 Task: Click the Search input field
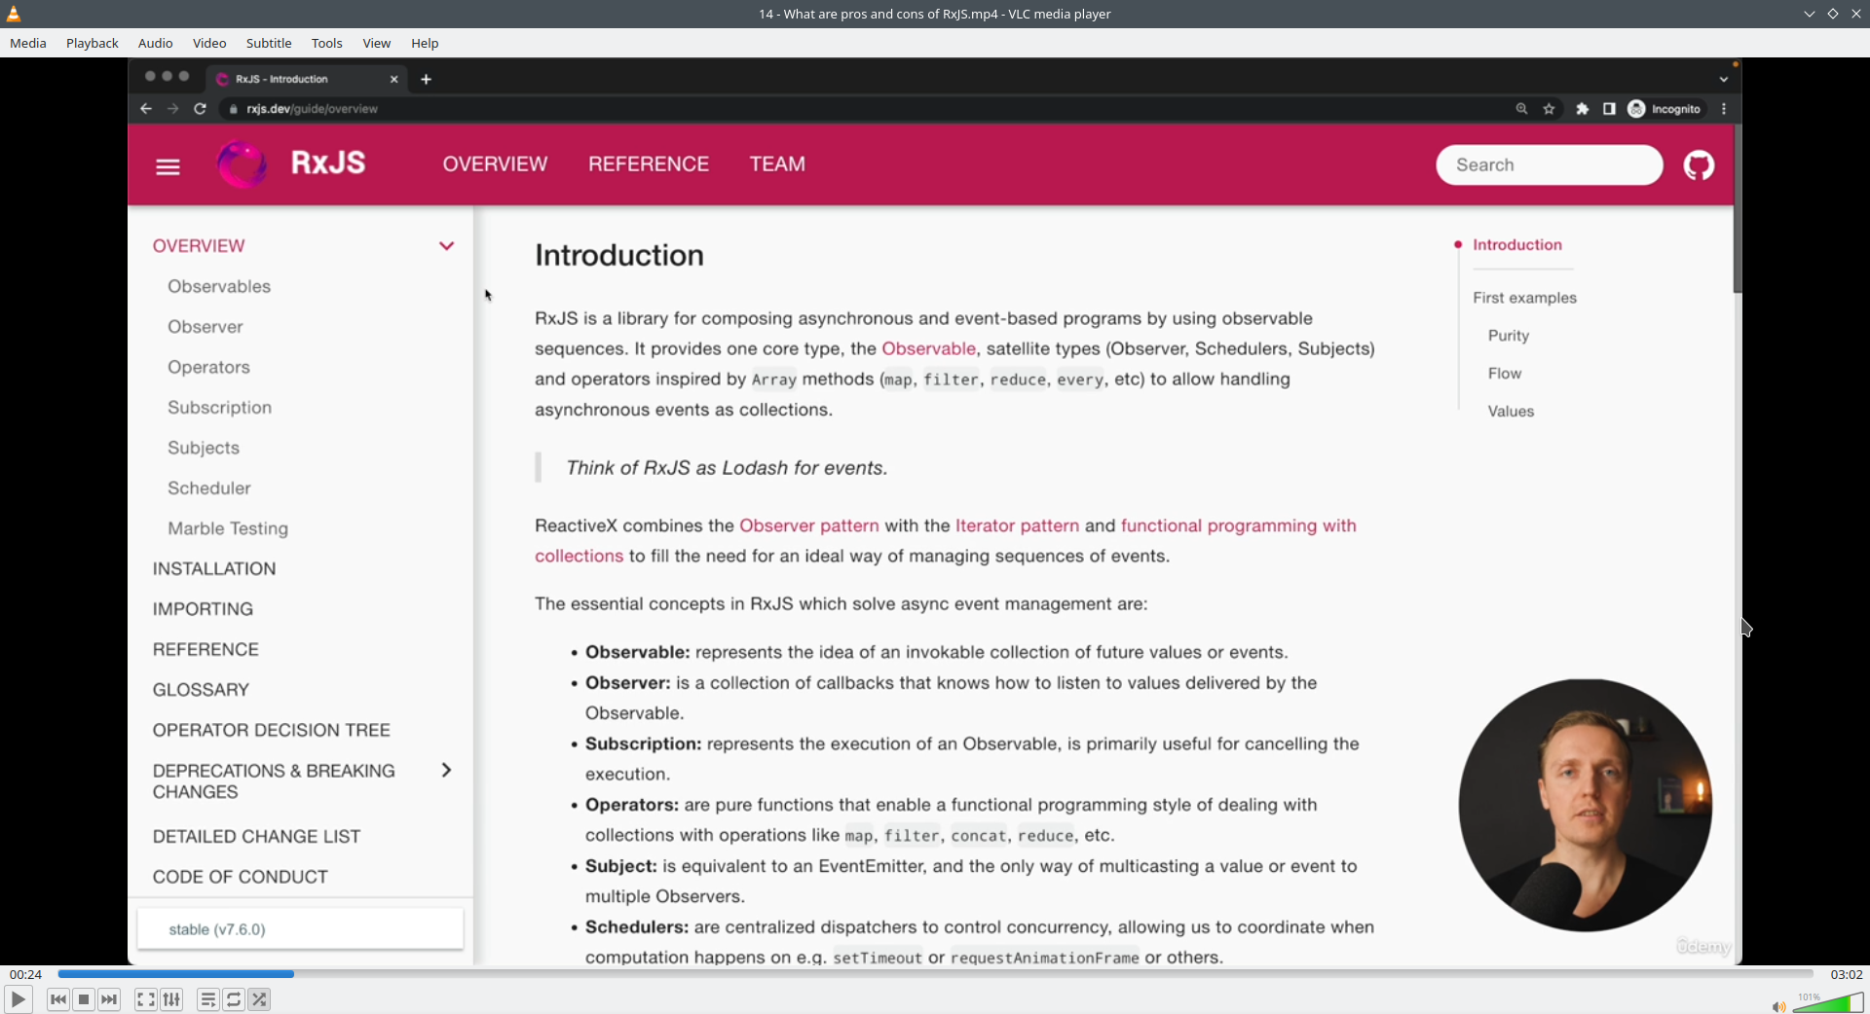coord(1550,165)
